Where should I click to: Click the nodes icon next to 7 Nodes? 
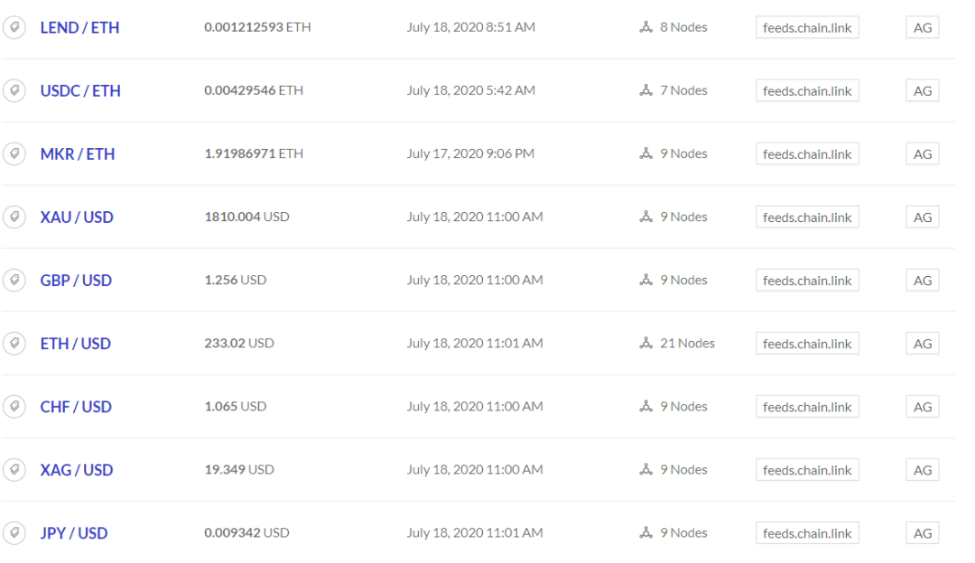pos(645,91)
